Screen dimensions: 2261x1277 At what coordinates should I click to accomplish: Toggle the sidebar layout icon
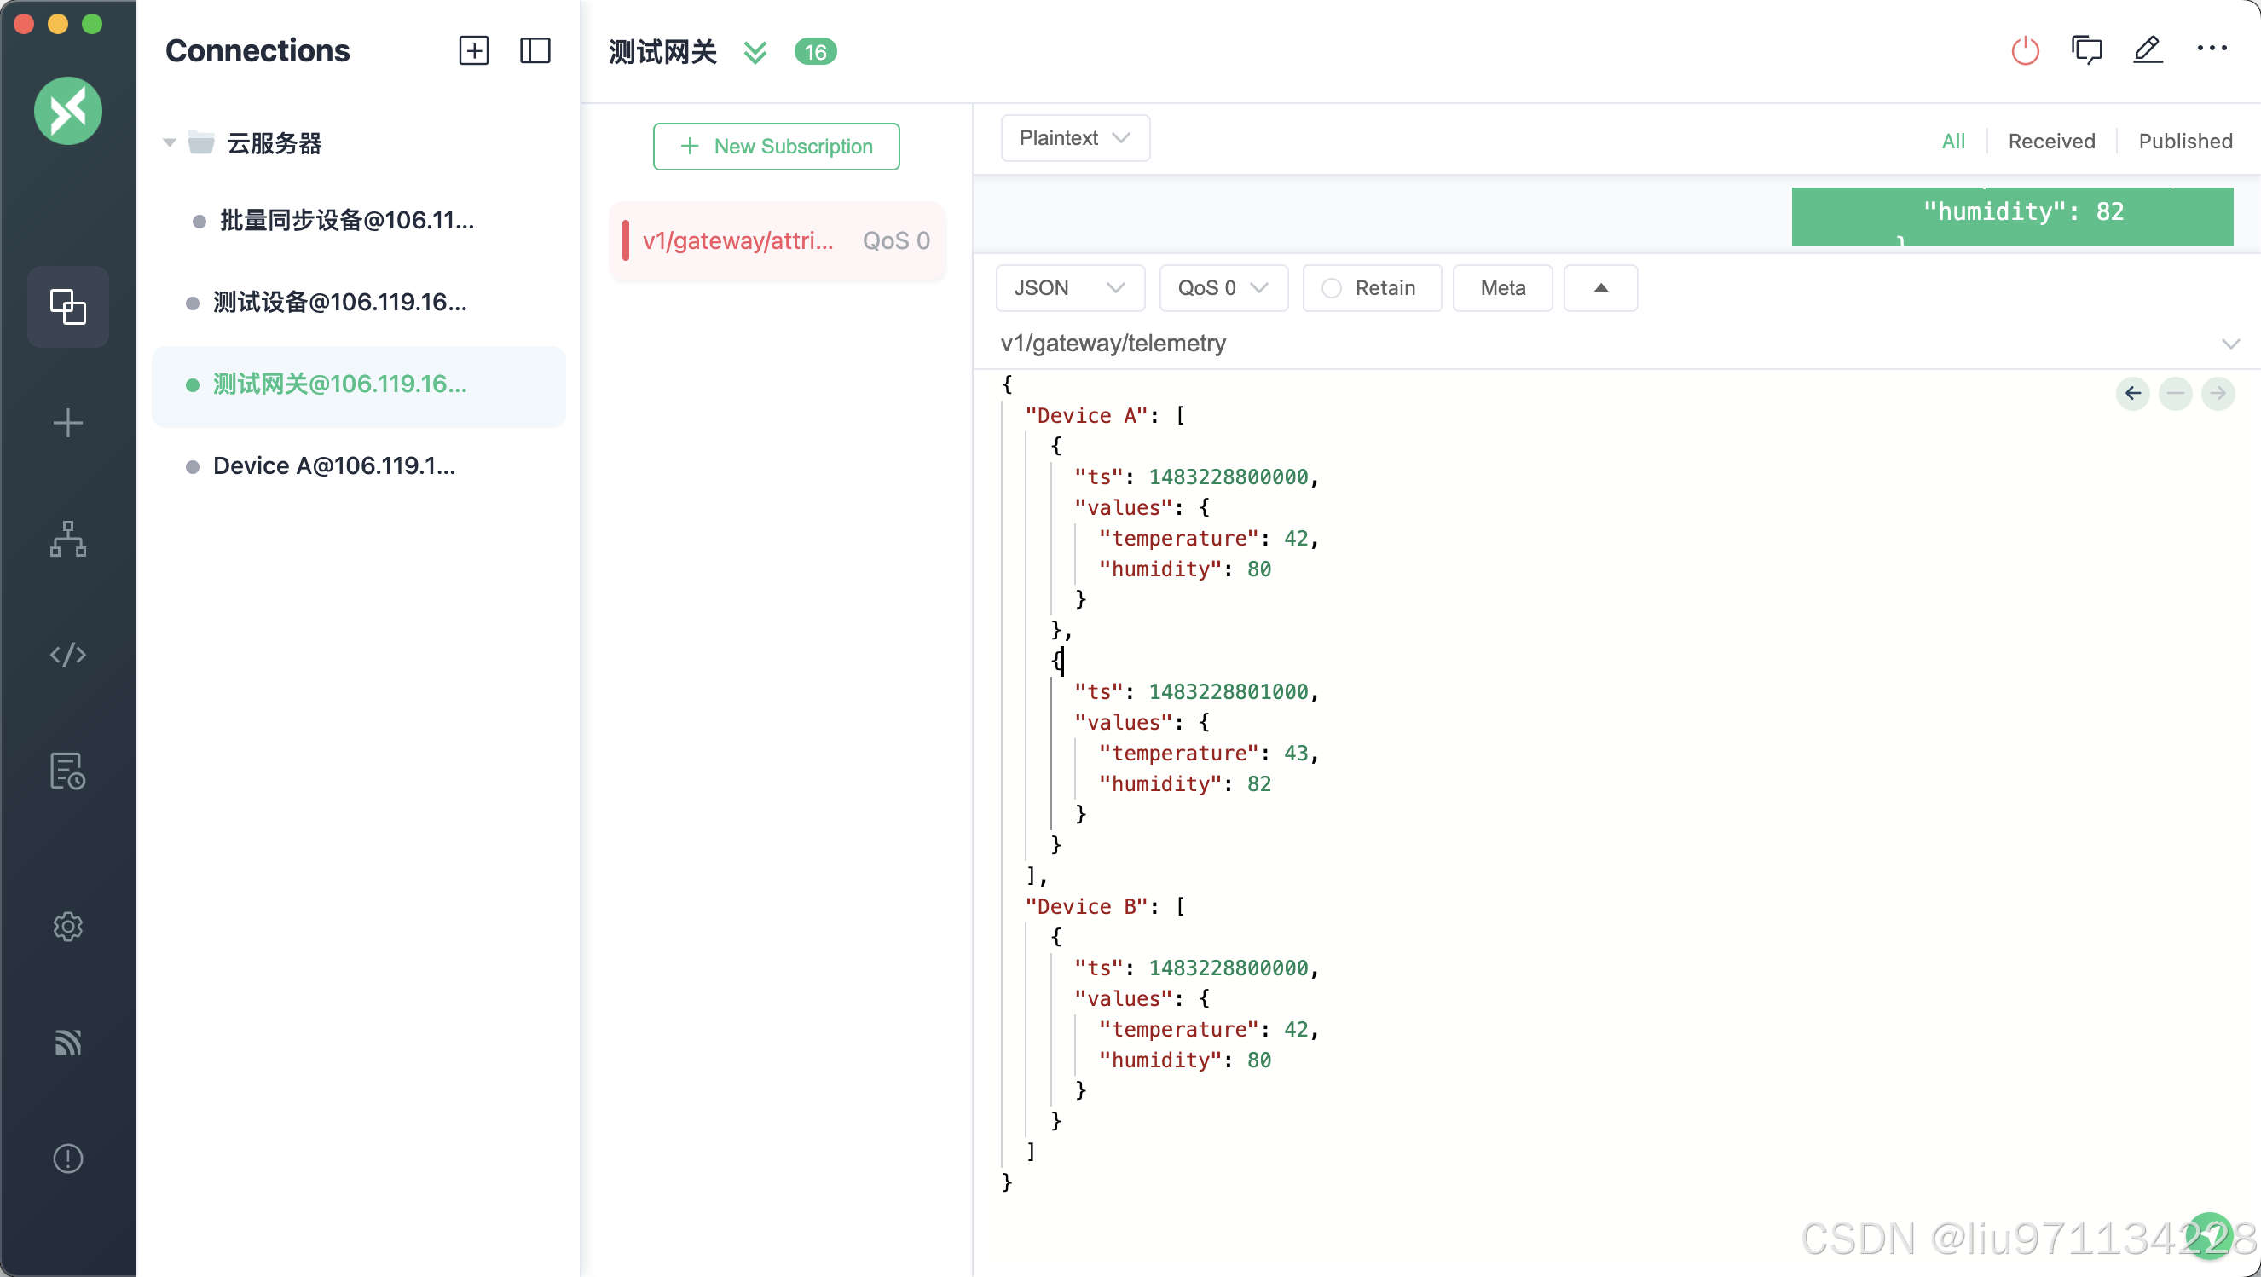click(x=535, y=51)
